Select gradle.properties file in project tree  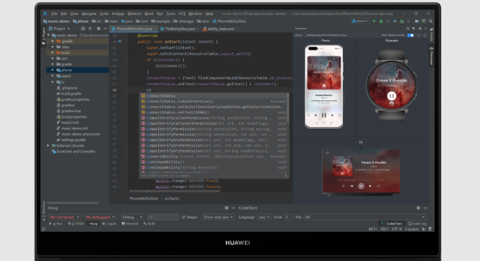click(73, 99)
